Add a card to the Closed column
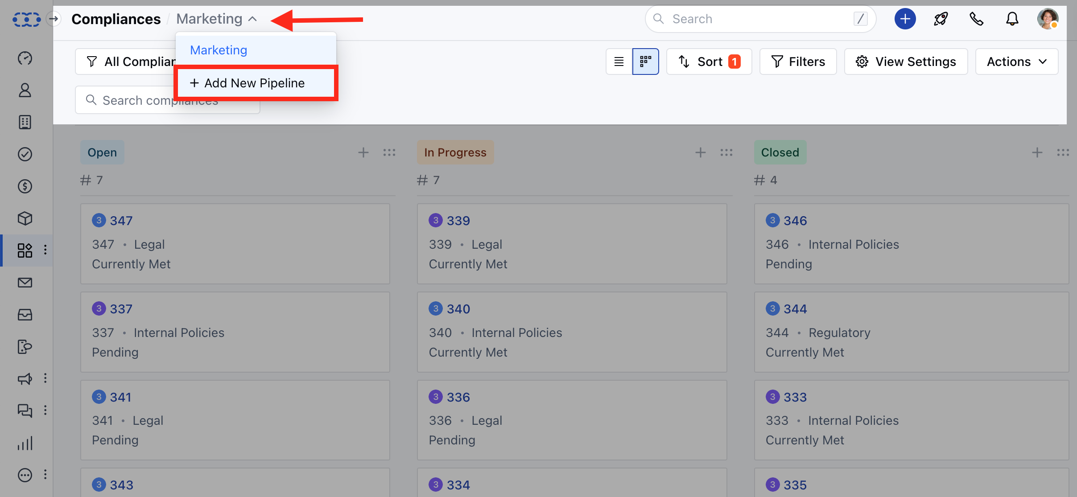 click(x=1037, y=152)
